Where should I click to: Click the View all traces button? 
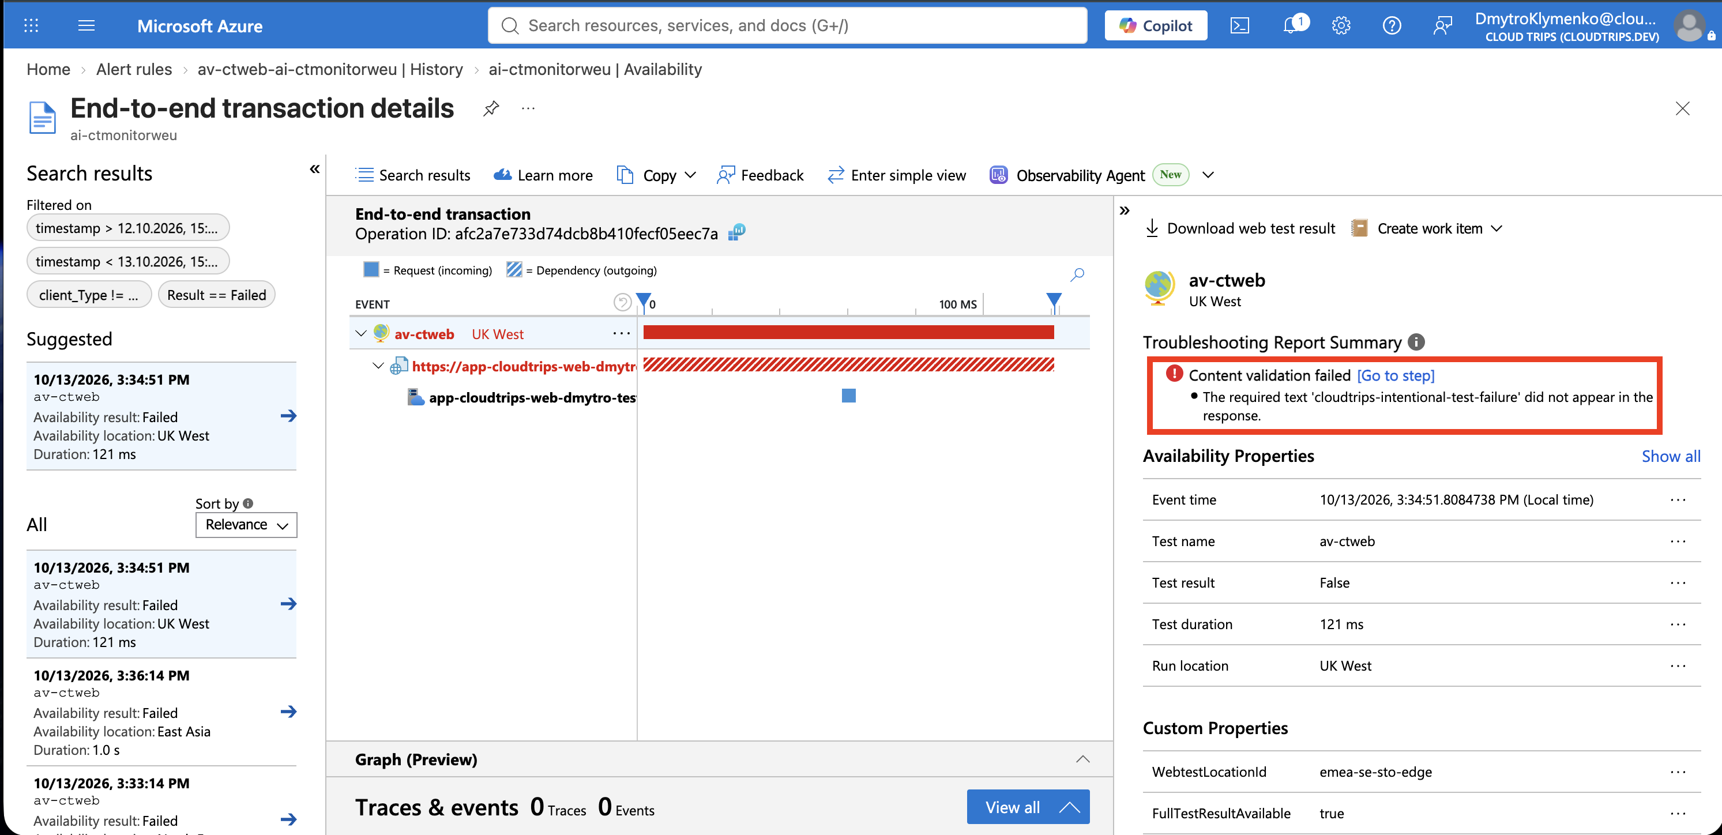click(x=1028, y=807)
